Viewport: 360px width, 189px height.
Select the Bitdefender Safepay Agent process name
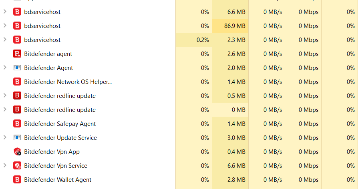pyautogui.click(x=60, y=124)
